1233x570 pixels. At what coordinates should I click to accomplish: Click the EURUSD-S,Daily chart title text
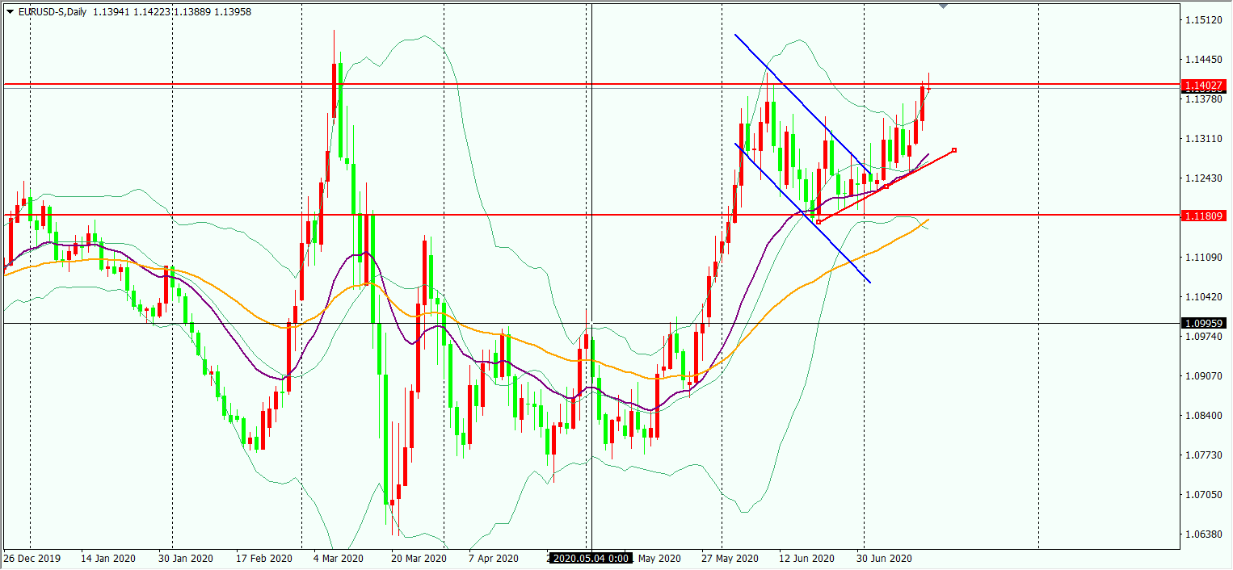pyautogui.click(x=52, y=11)
